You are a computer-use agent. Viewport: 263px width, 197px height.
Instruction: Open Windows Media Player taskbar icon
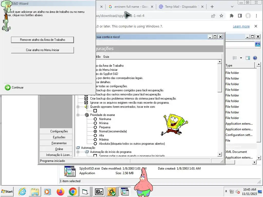point(47,192)
